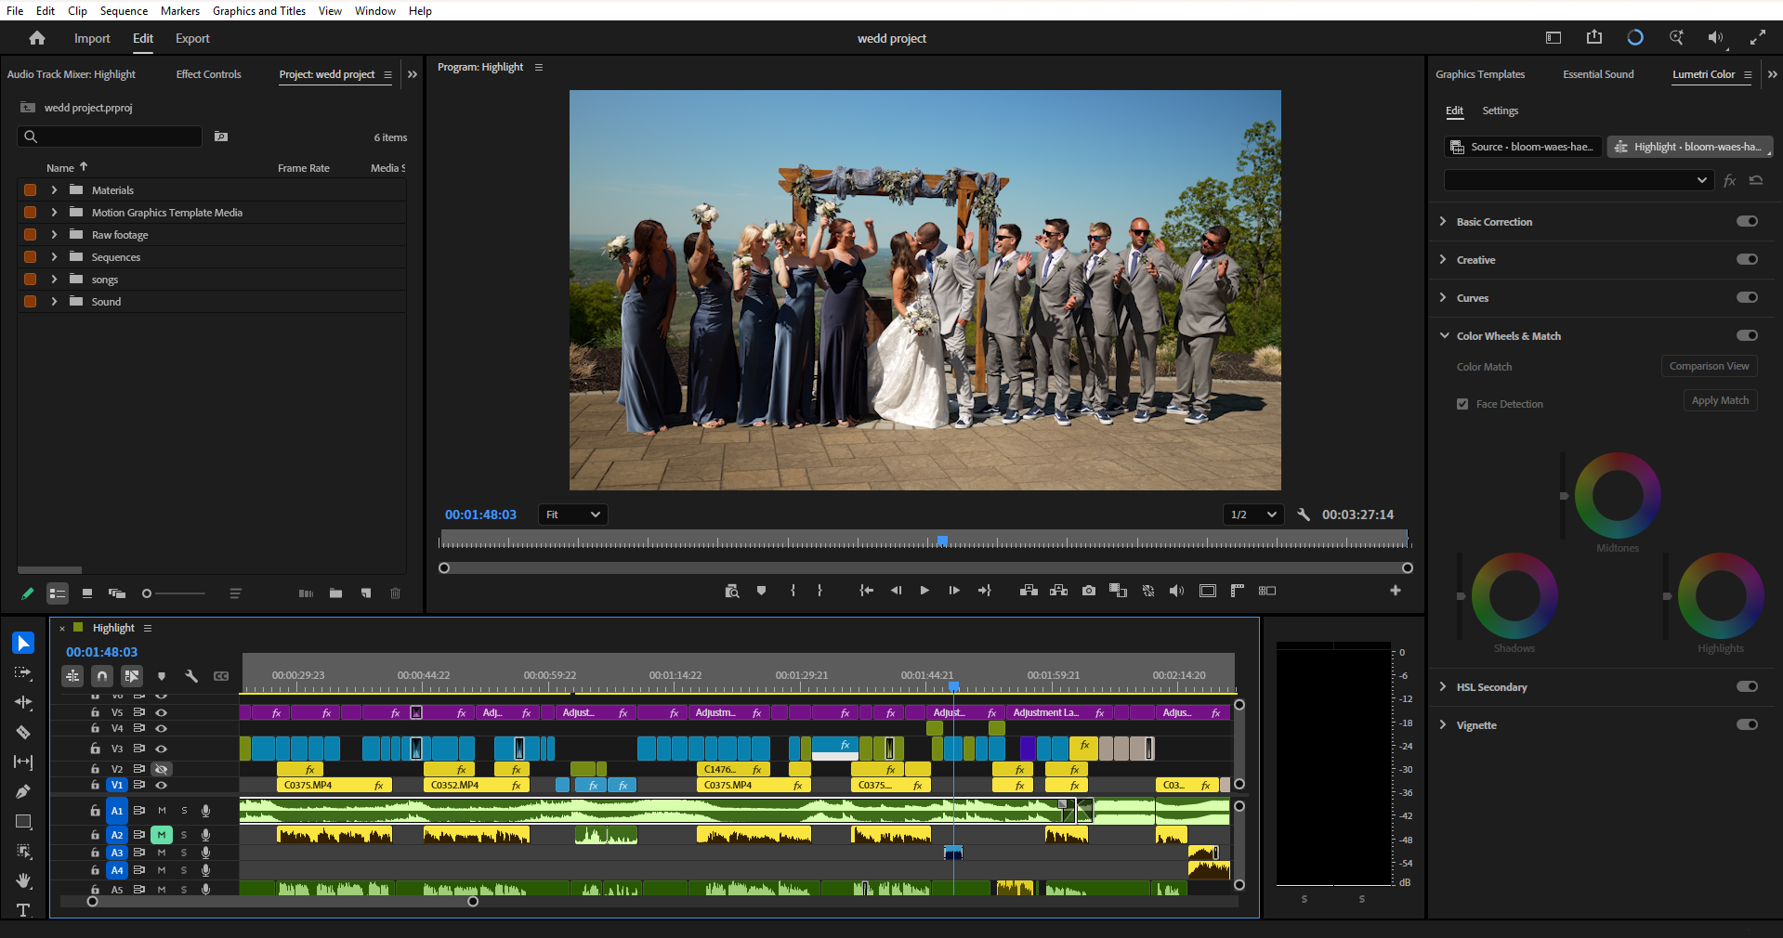Click Export Frame camera icon
Image resolution: width=1783 pixels, height=938 pixels.
pos(1089,591)
